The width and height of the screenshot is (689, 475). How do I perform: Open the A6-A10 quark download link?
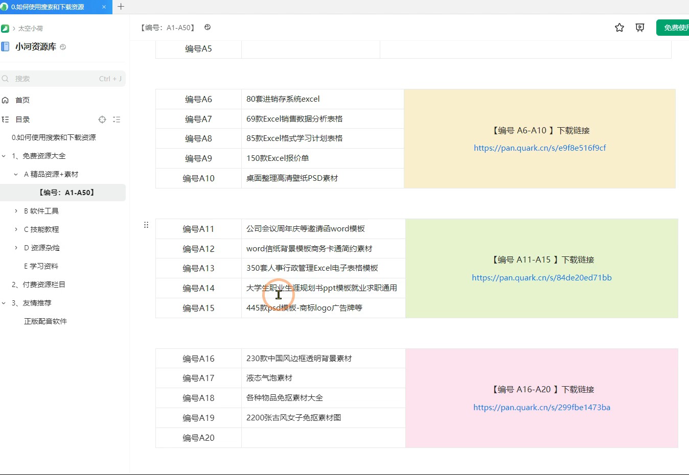540,148
